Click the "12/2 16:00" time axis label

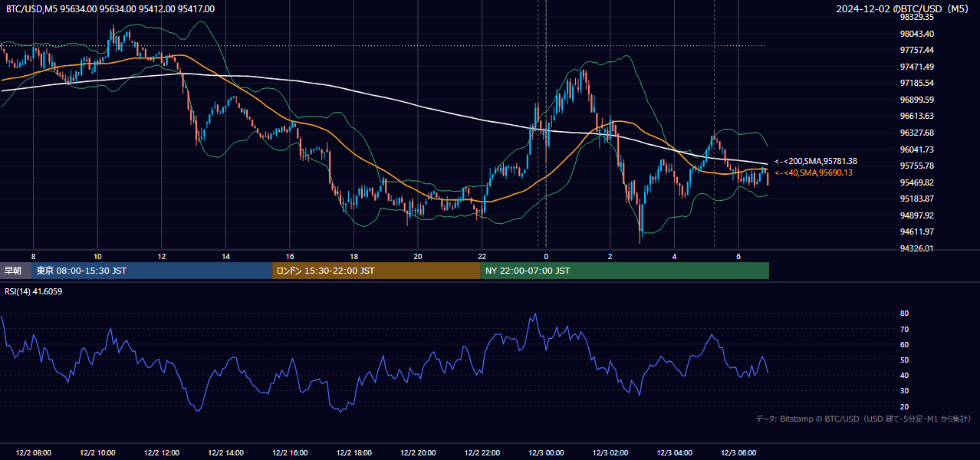(290, 453)
